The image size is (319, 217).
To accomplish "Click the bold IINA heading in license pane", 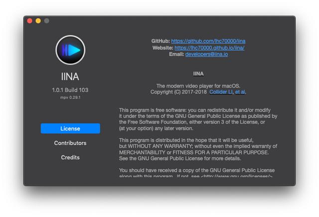I will 198,74.
